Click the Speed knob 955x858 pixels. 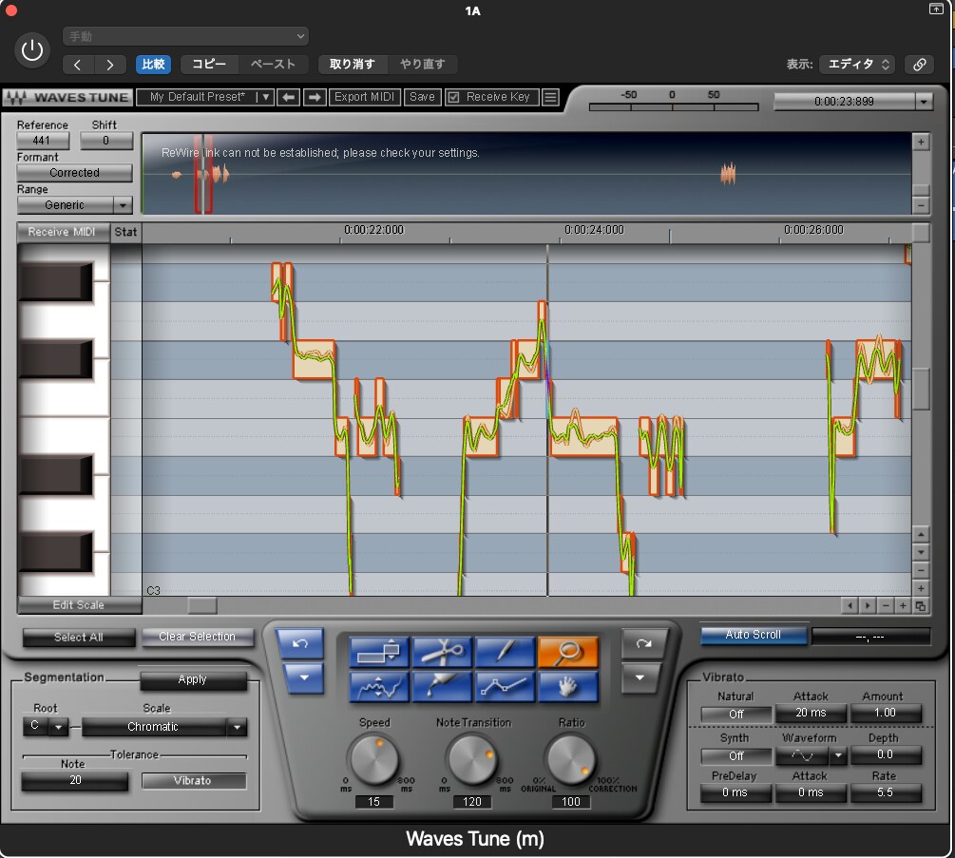[x=374, y=759]
